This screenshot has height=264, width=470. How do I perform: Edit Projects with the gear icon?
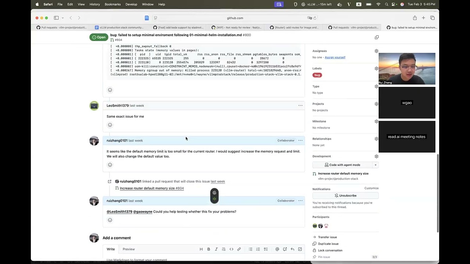(x=376, y=104)
